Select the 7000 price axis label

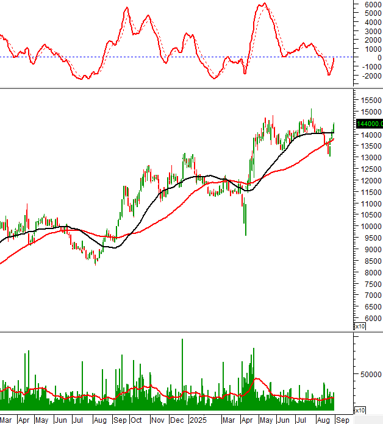(373, 295)
